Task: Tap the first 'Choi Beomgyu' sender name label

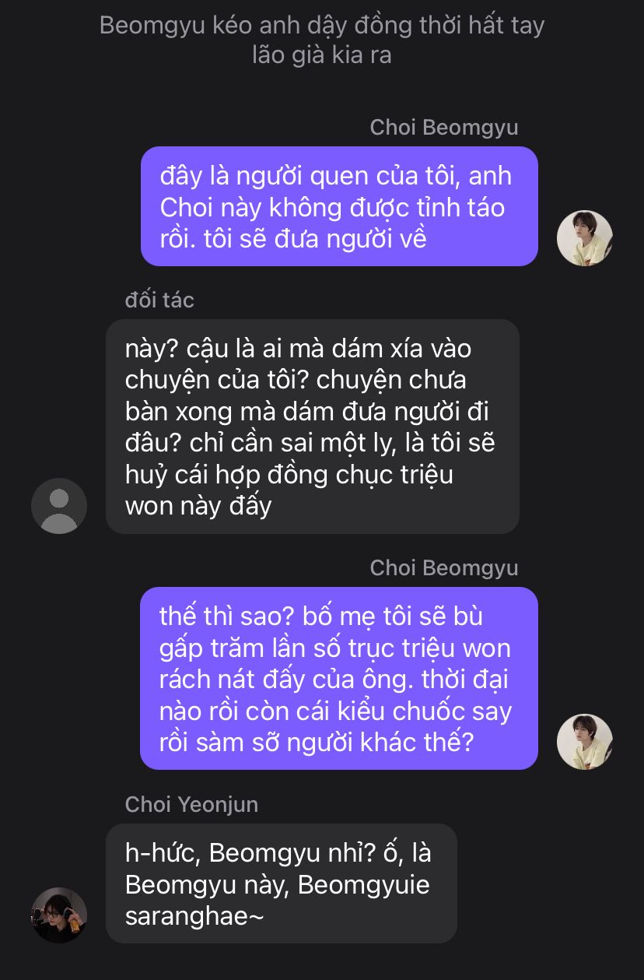Action: tap(444, 127)
